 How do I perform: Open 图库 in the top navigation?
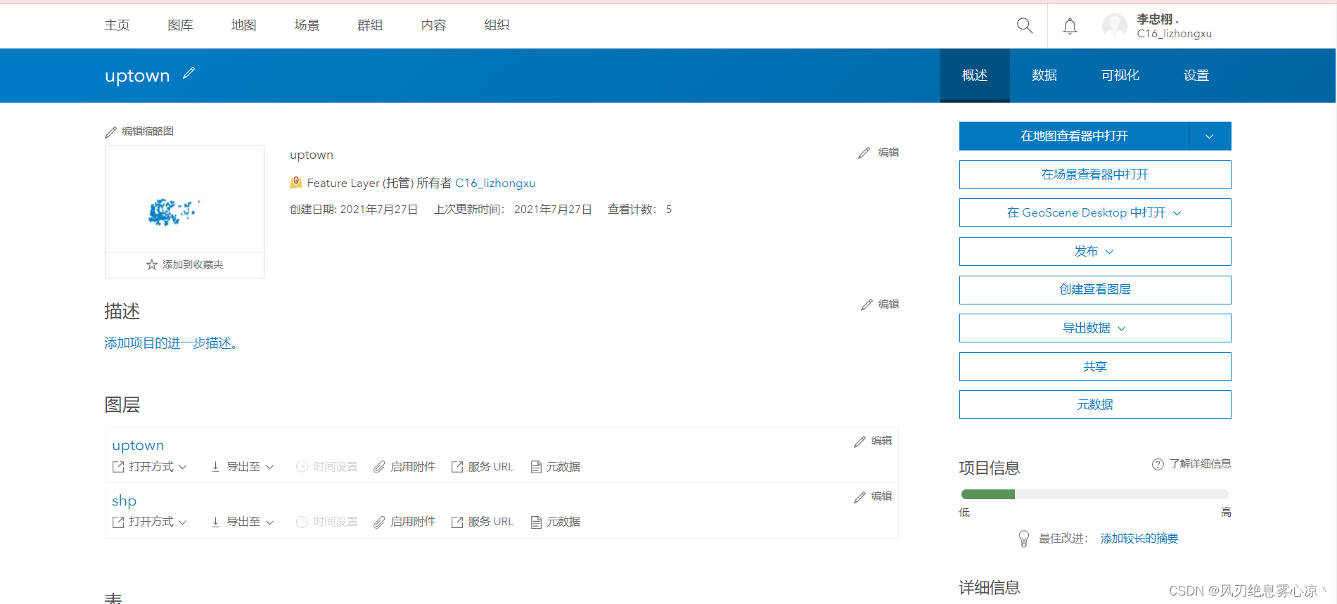point(180,25)
